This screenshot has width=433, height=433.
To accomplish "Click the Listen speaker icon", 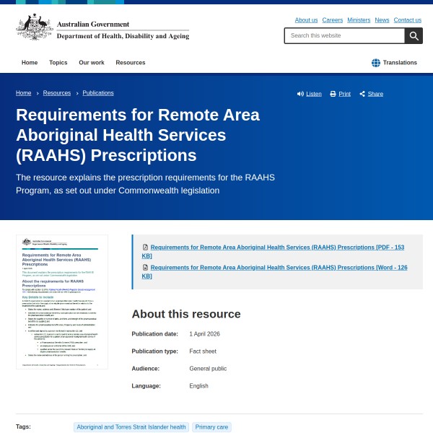I will 300,94.
